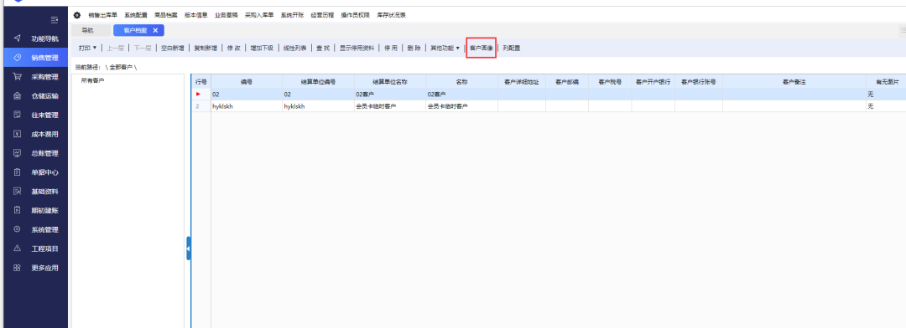Image resolution: width=906 pixels, height=328 pixels.
Task: Collapse the sidebar with hamburger icon
Action: [55, 20]
